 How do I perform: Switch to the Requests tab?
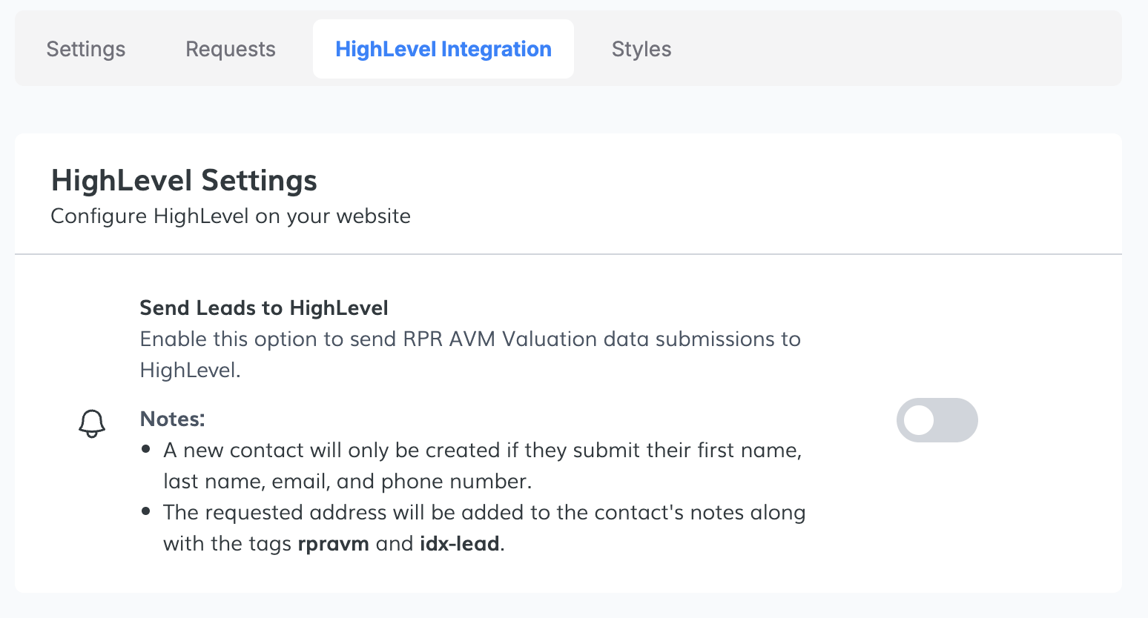click(x=231, y=49)
